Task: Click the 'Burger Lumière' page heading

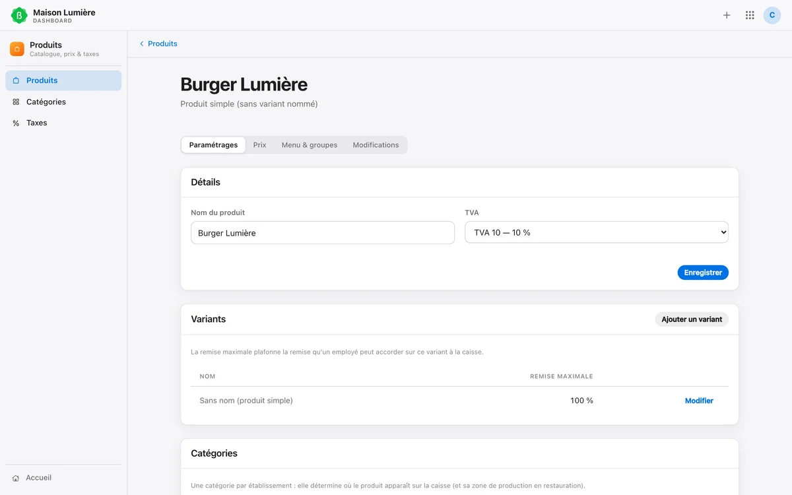Action: pyautogui.click(x=244, y=84)
